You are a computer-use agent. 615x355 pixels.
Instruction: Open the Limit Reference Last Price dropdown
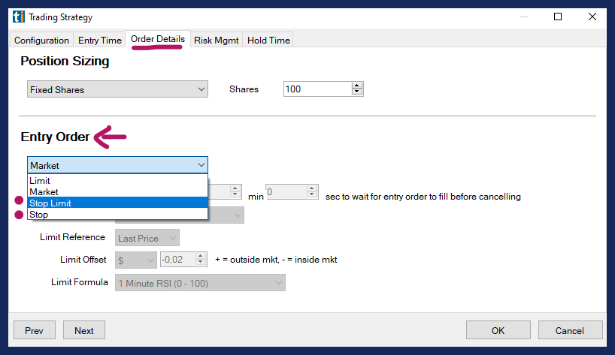tap(147, 238)
